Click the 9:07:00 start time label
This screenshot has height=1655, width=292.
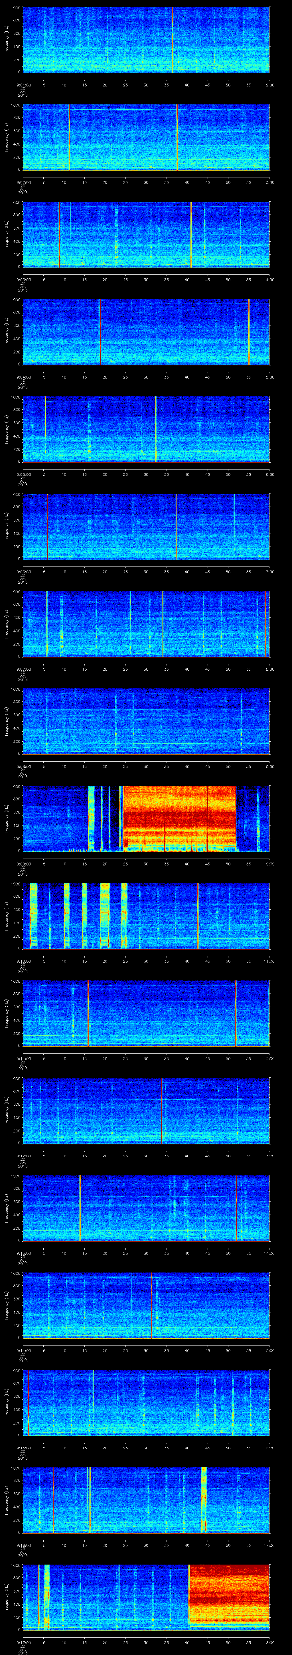pyautogui.click(x=24, y=669)
